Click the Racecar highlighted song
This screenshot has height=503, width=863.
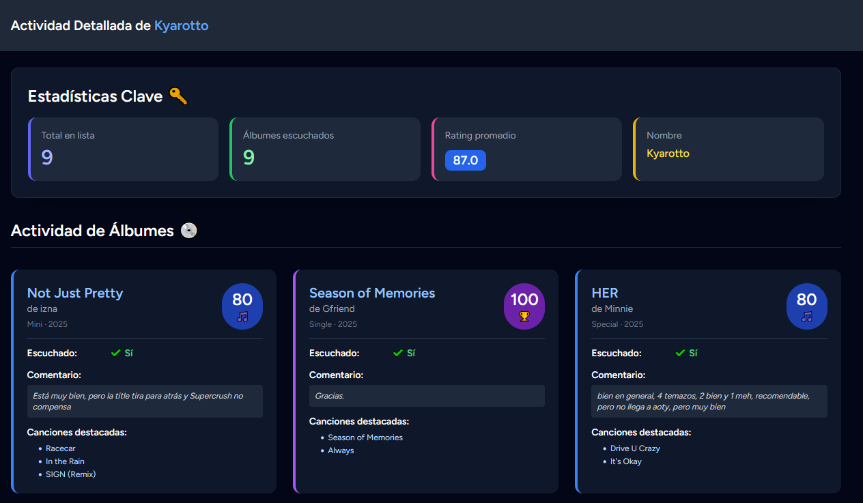click(x=61, y=448)
